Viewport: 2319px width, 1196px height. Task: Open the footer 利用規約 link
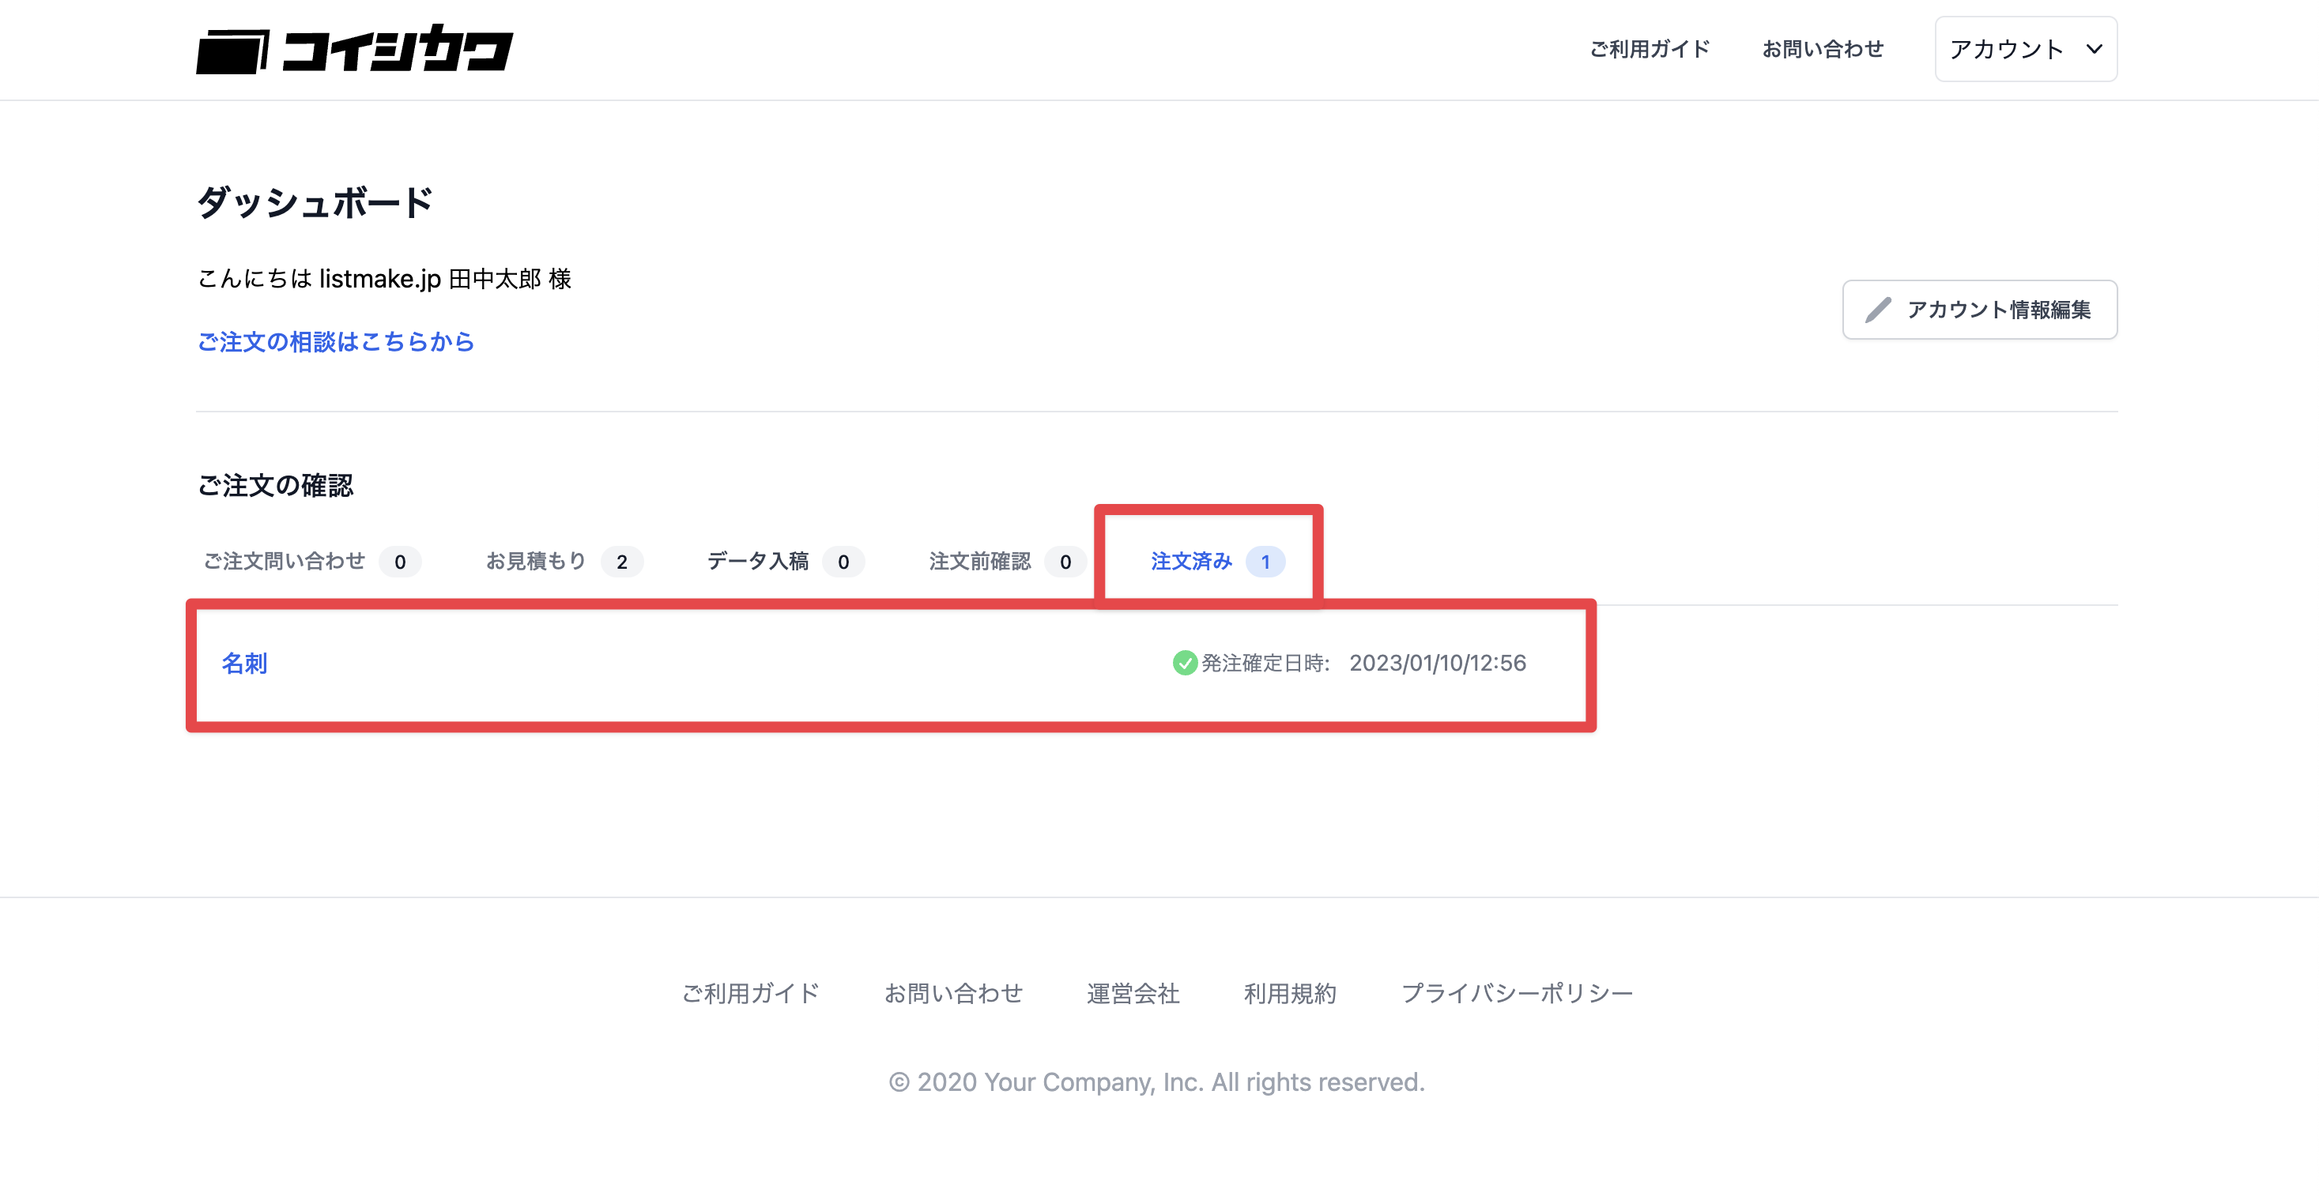(x=1290, y=994)
